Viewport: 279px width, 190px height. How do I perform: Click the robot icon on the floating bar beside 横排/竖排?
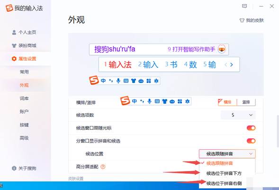[172, 101]
